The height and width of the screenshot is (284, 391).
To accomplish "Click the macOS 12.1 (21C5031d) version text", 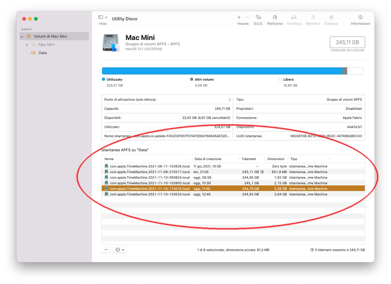I will coord(144,49).
